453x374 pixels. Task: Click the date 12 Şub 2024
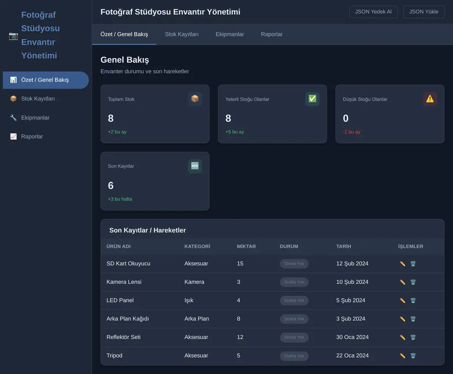click(352, 263)
